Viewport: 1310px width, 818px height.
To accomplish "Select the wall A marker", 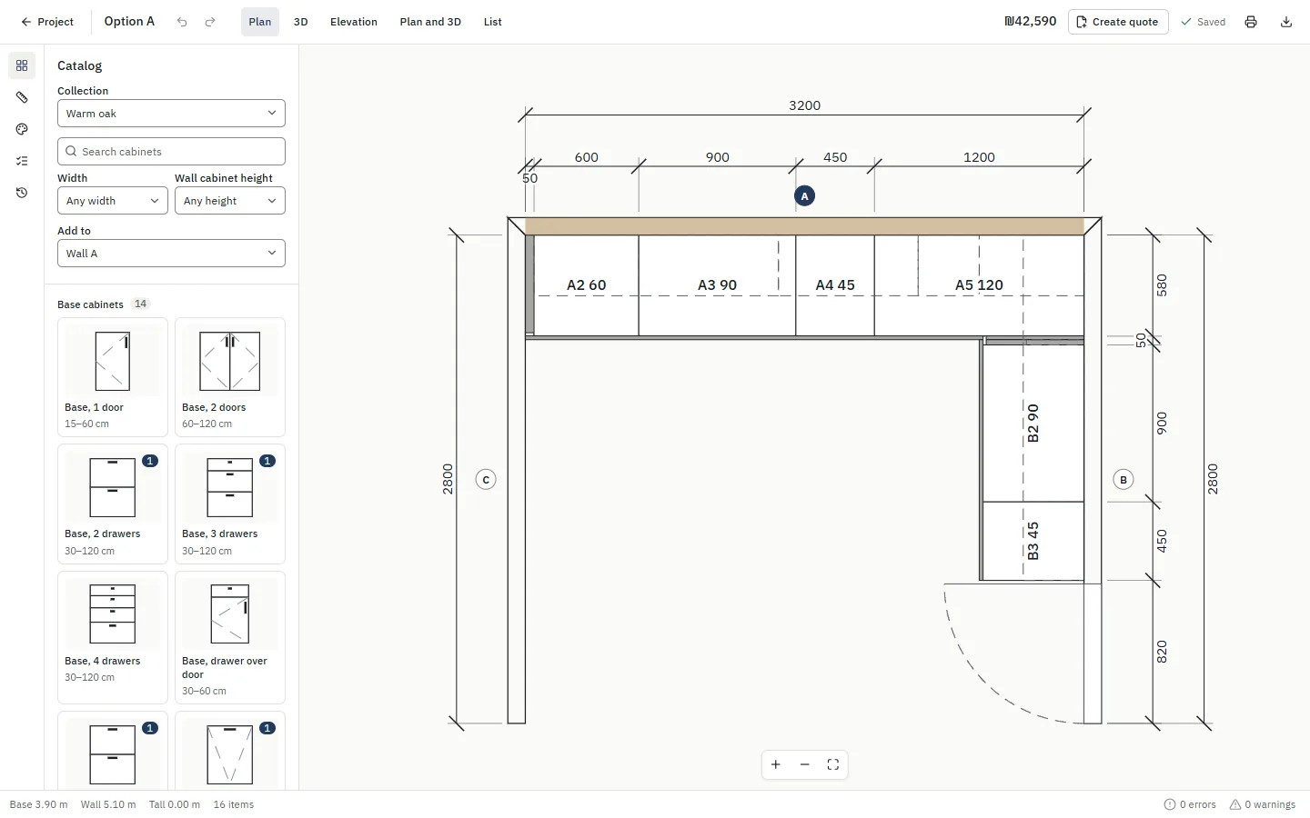I will [804, 195].
